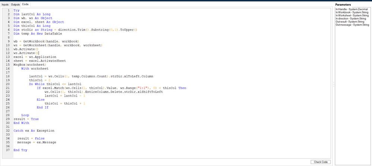Select the Code tab

25,4
